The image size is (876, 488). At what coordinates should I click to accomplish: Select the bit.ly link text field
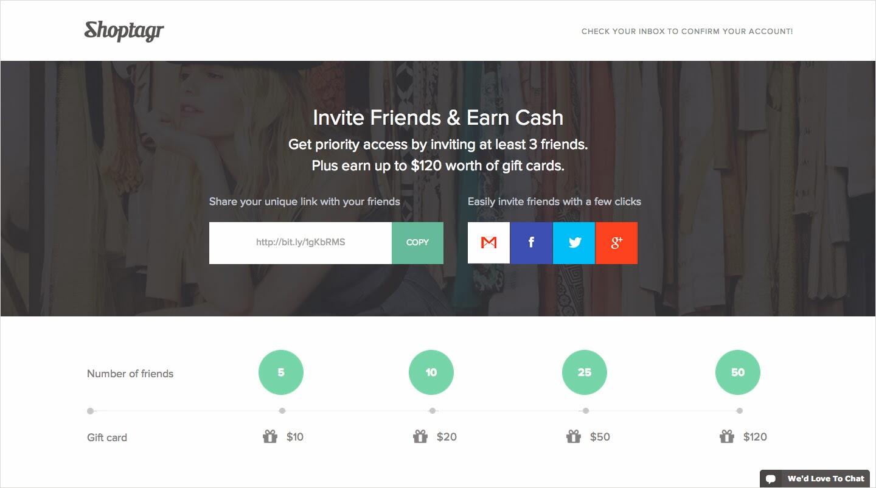pos(301,243)
